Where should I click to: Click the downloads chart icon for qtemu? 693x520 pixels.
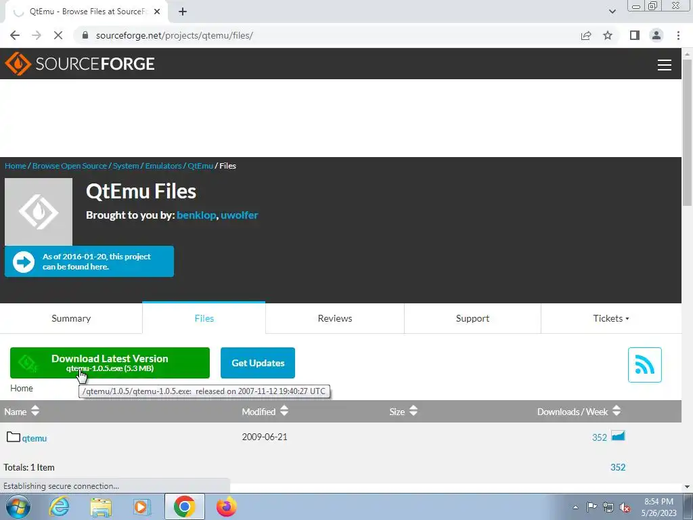tap(618, 437)
